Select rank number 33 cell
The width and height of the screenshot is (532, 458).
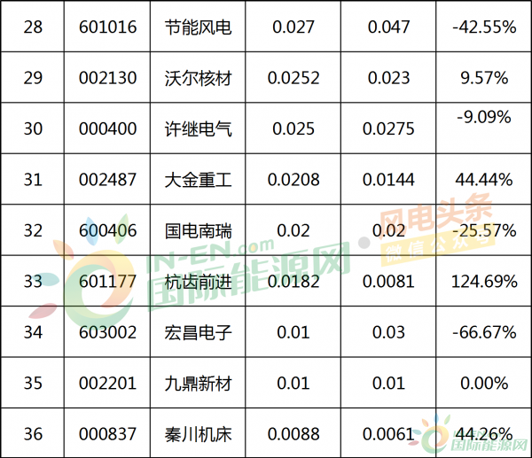[33, 282]
